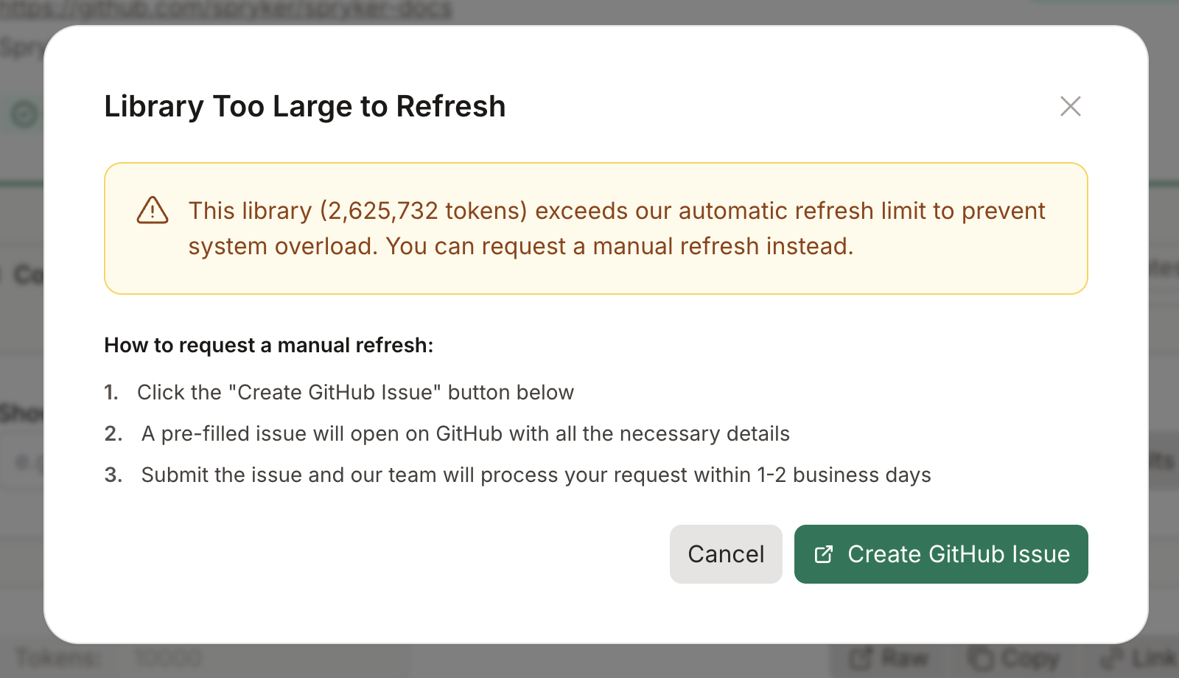Click the Cancel button

coord(726,554)
